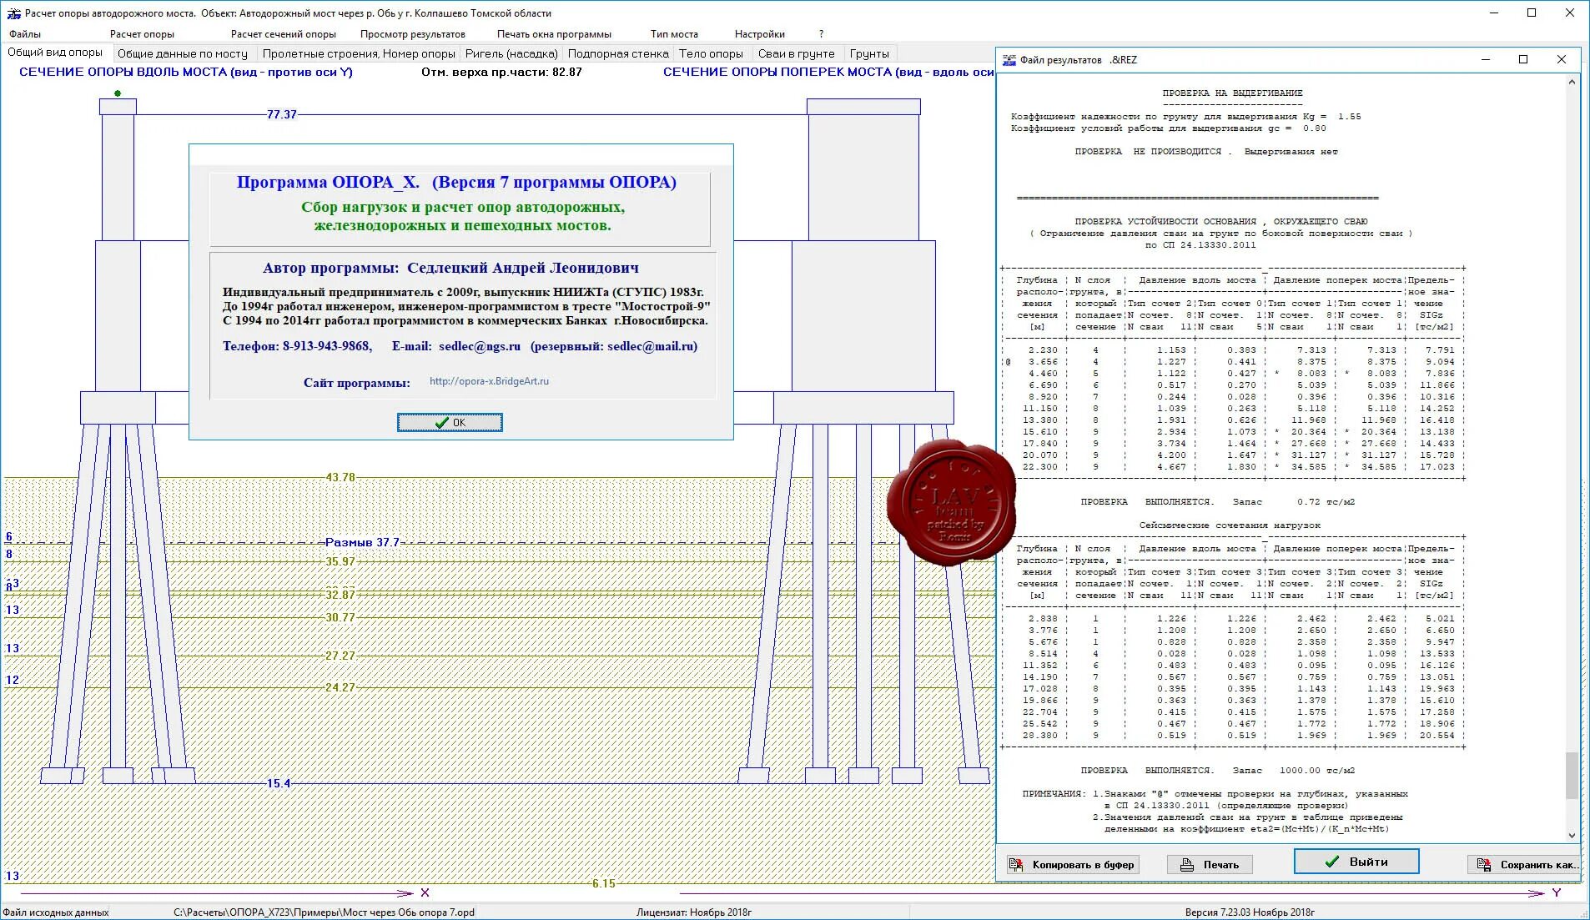Click the Печать button in results window
The image size is (1590, 920).
click(x=1210, y=865)
